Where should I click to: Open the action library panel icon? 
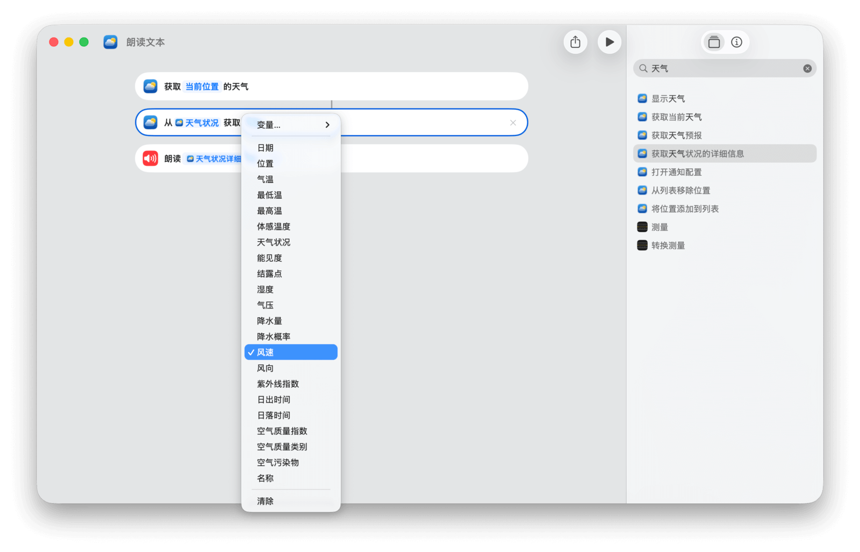pos(714,42)
